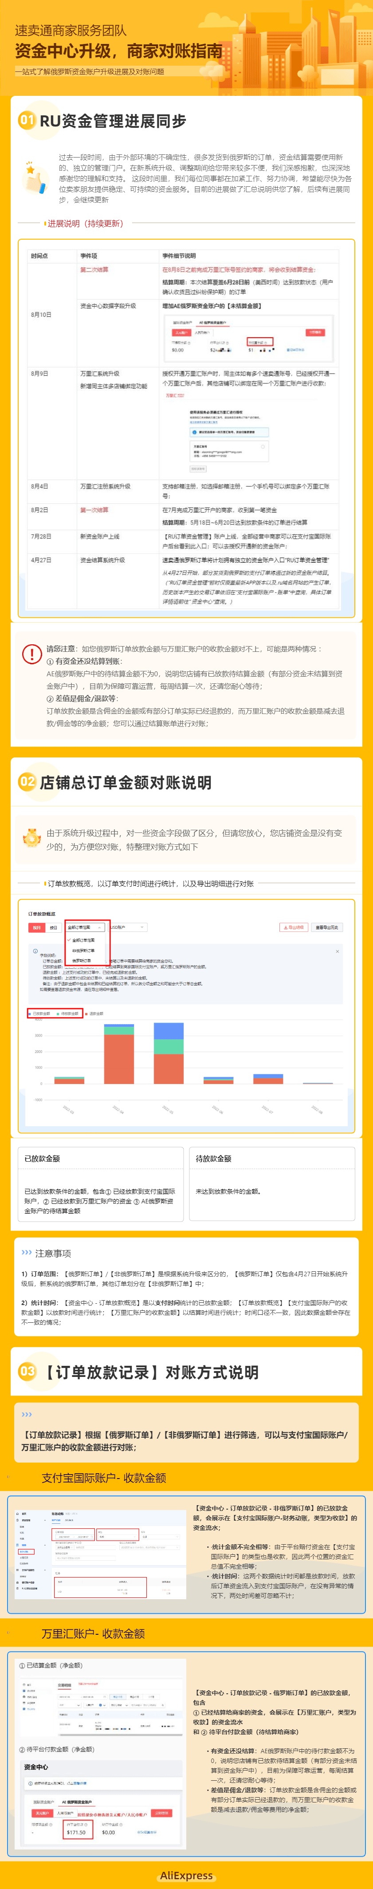Click the yellow mascot icon in section 02
This screenshot has height=1889, width=373.
(31, 837)
